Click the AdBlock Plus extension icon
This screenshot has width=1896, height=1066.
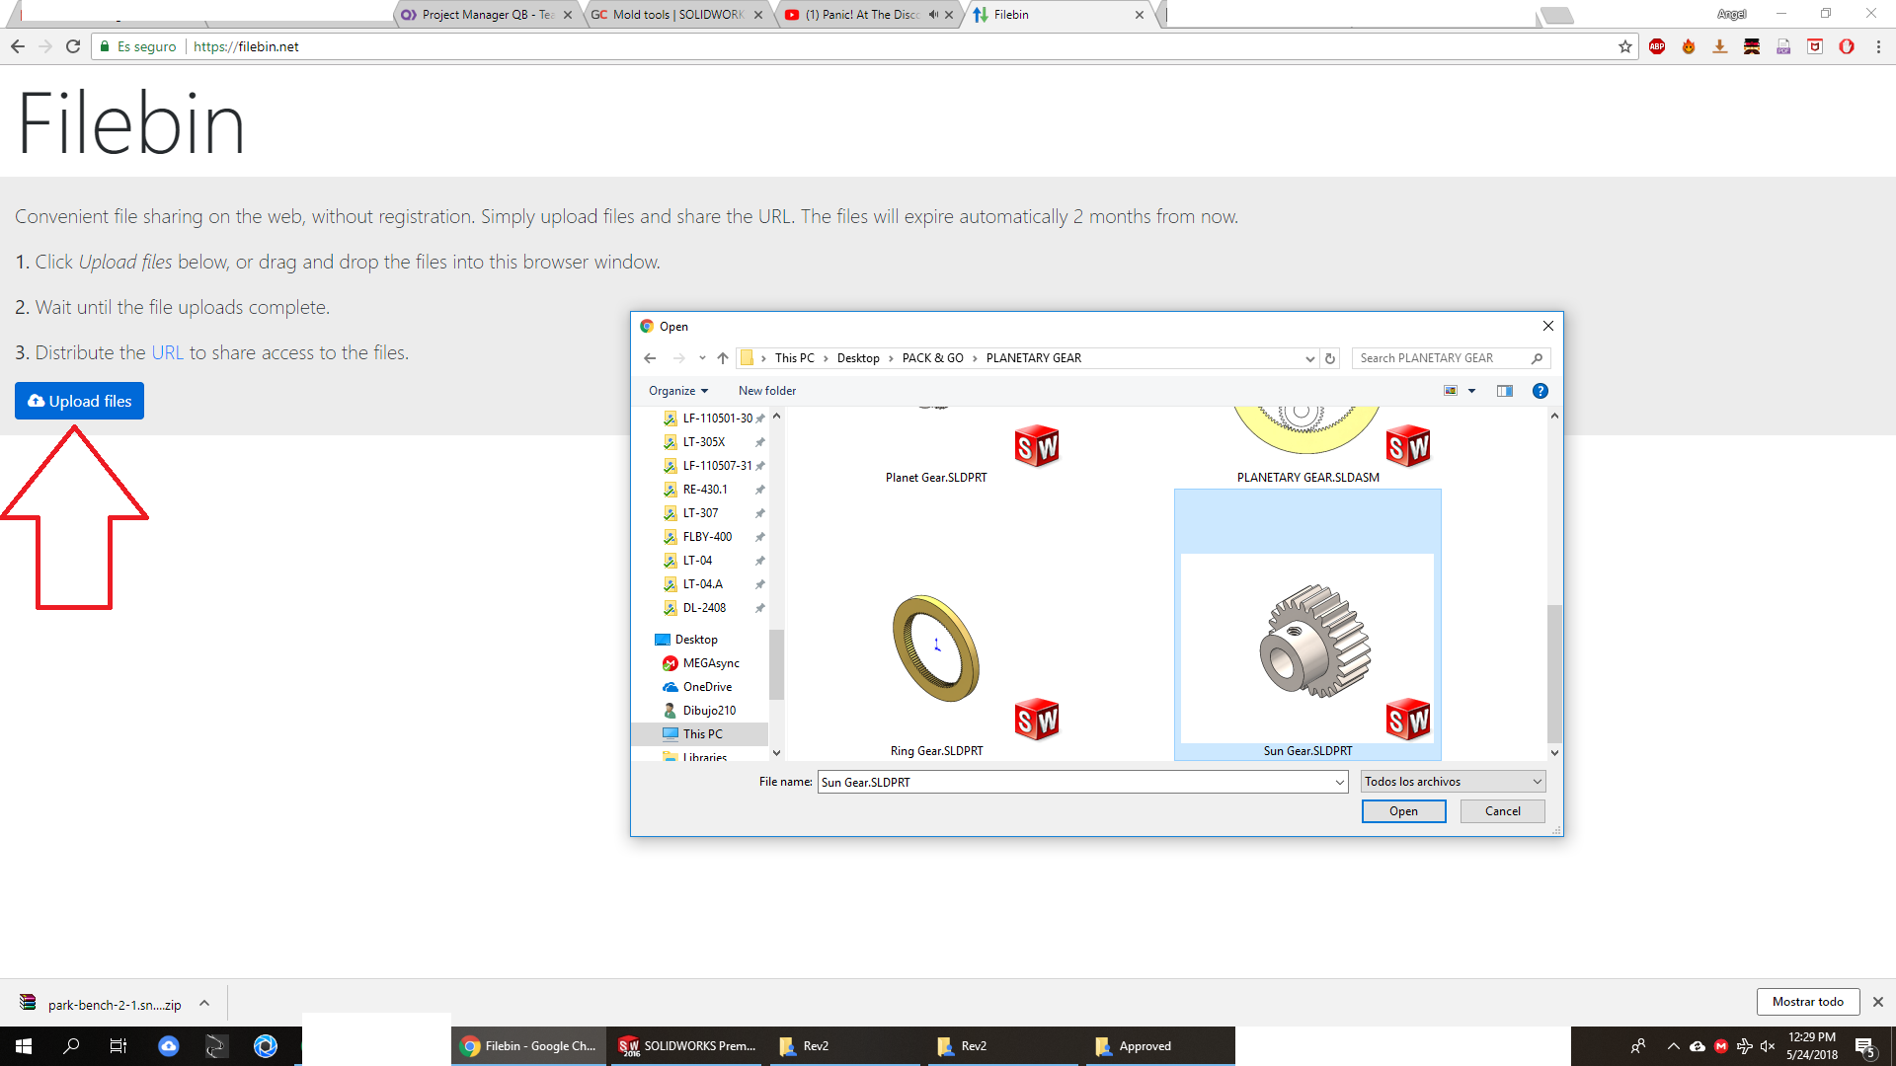[1657, 46]
